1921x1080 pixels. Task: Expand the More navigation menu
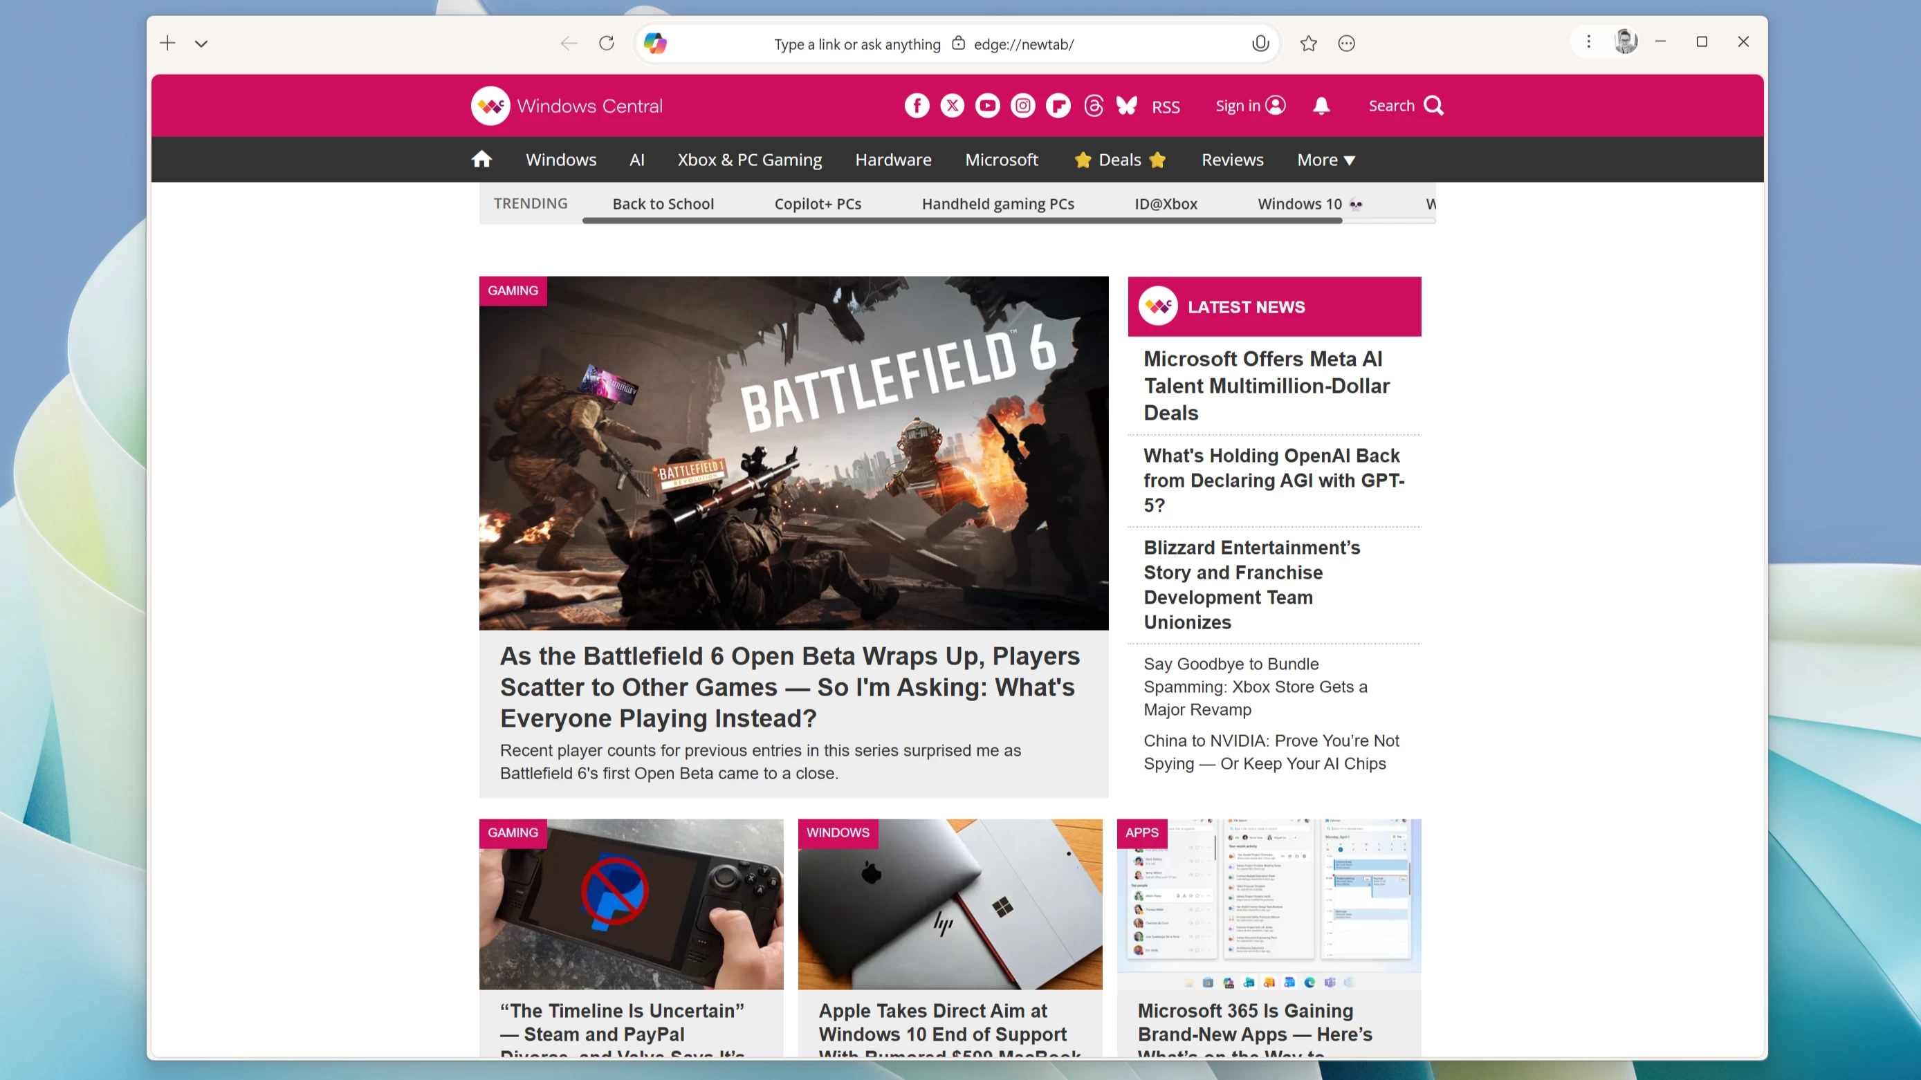[x=1326, y=159]
